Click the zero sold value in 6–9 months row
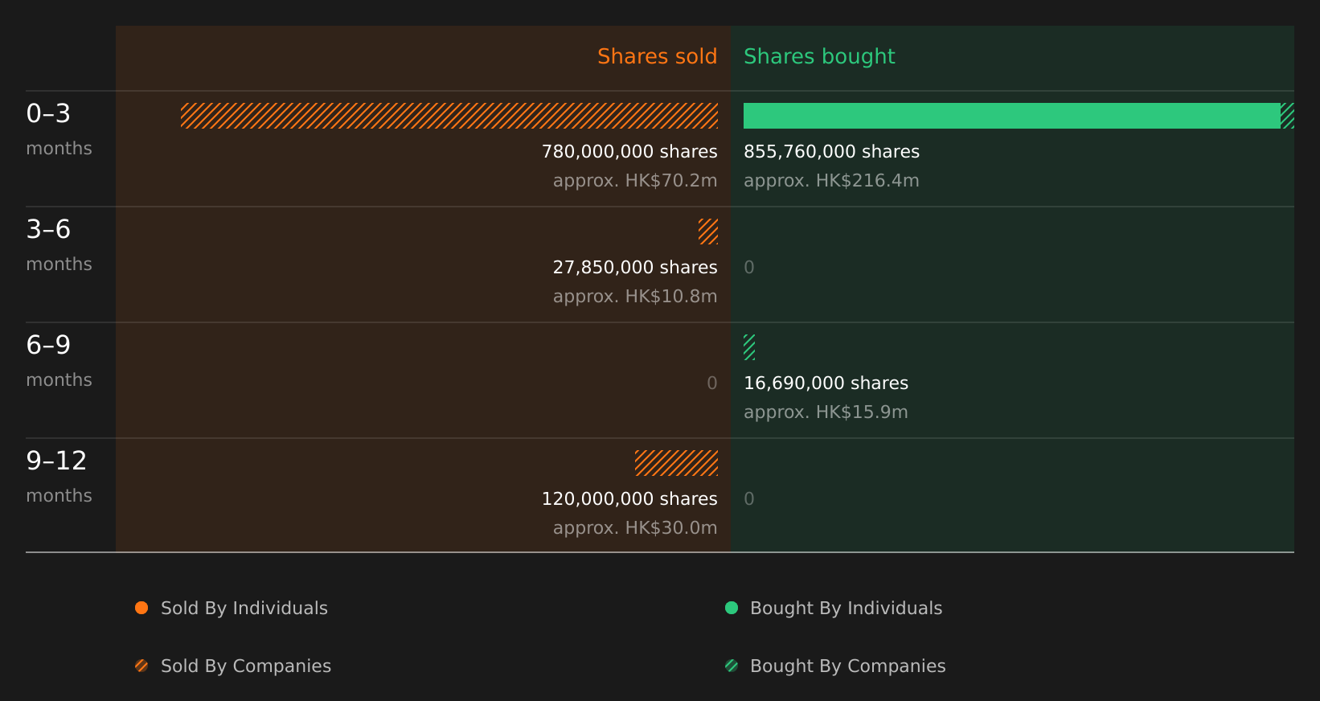The height and width of the screenshot is (701, 1320). click(x=712, y=383)
